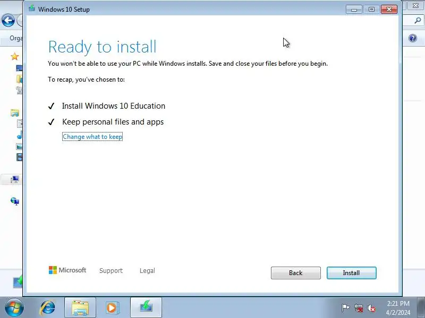Open the Support link
This screenshot has width=425, height=318.
111,271
